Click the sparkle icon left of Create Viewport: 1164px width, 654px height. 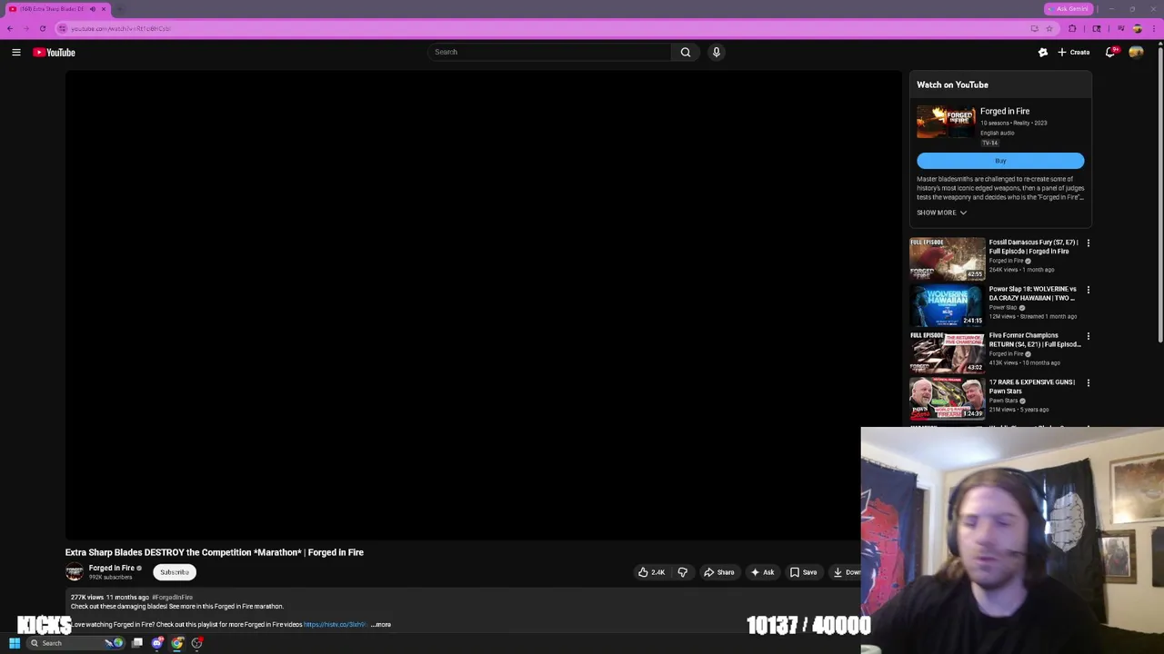[1043, 52]
